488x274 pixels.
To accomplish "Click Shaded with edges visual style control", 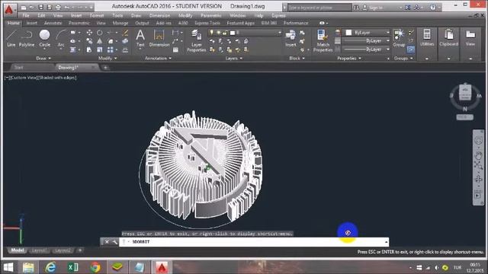I will (x=57, y=78).
